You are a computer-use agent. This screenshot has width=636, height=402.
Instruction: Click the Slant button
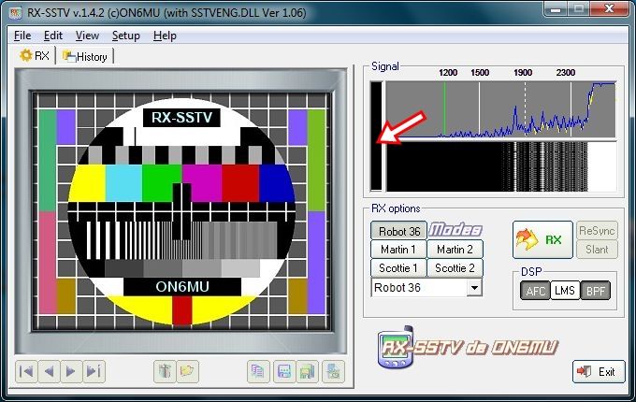coord(597,250)
